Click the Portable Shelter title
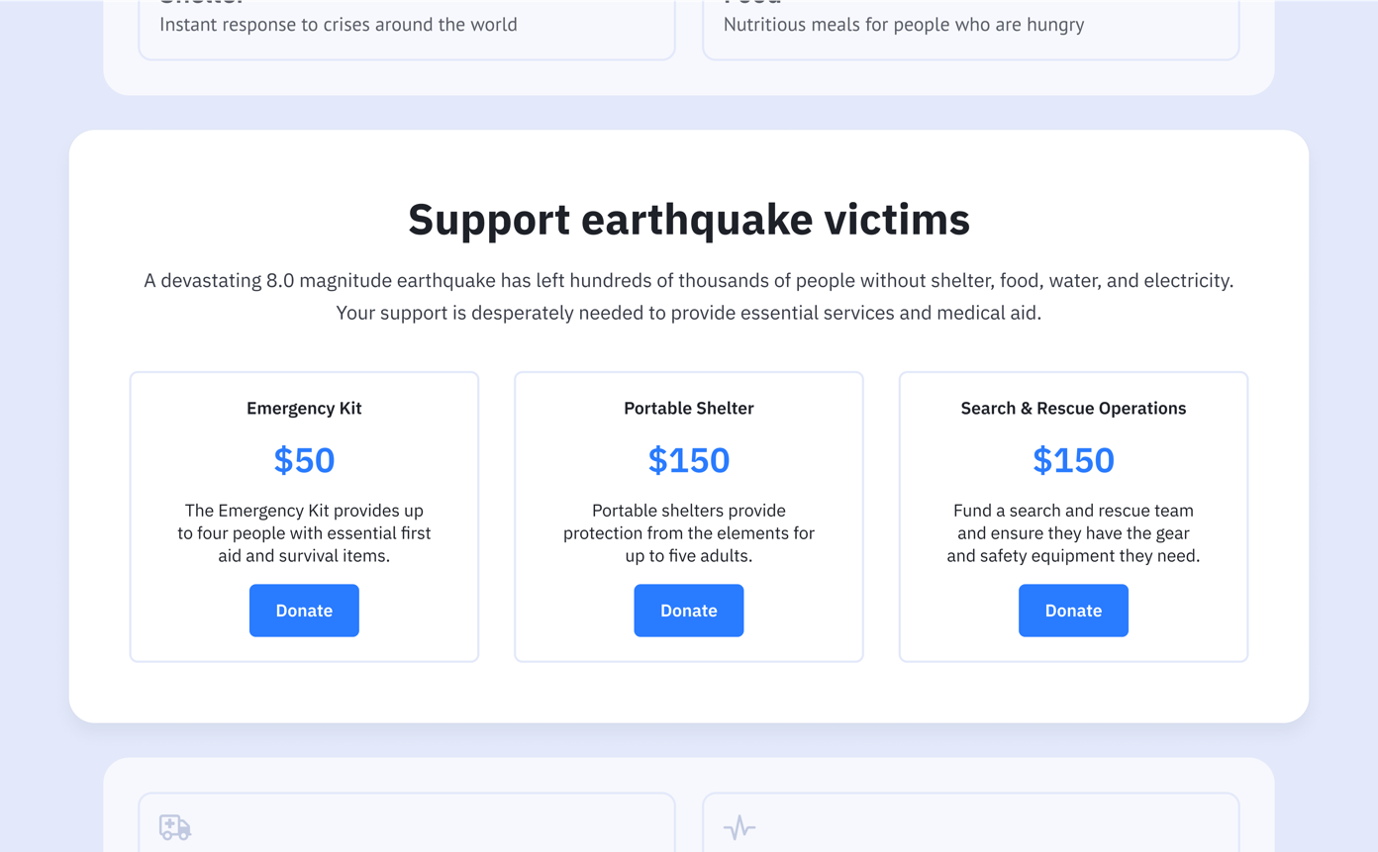Screen dimensions: 1378x852 click(689, 408)
